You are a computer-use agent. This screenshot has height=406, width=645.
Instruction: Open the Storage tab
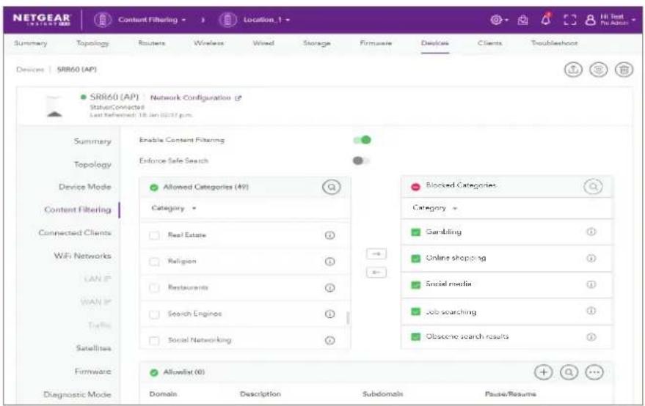coord(316,43)
